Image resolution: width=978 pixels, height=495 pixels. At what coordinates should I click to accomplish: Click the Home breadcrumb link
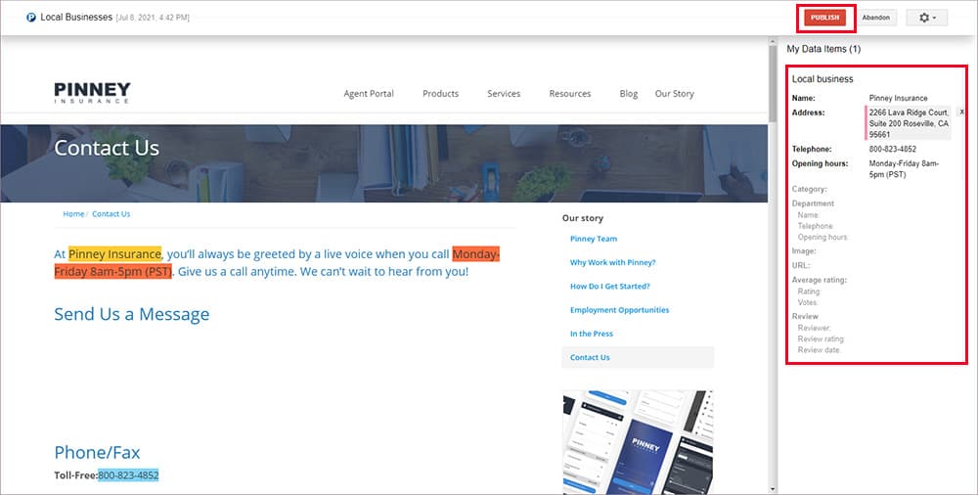73,213
